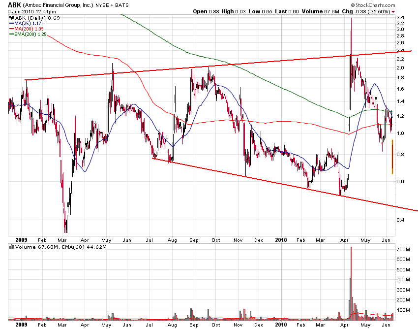Click the Last 0.69 value

click(x=287, y=11)
